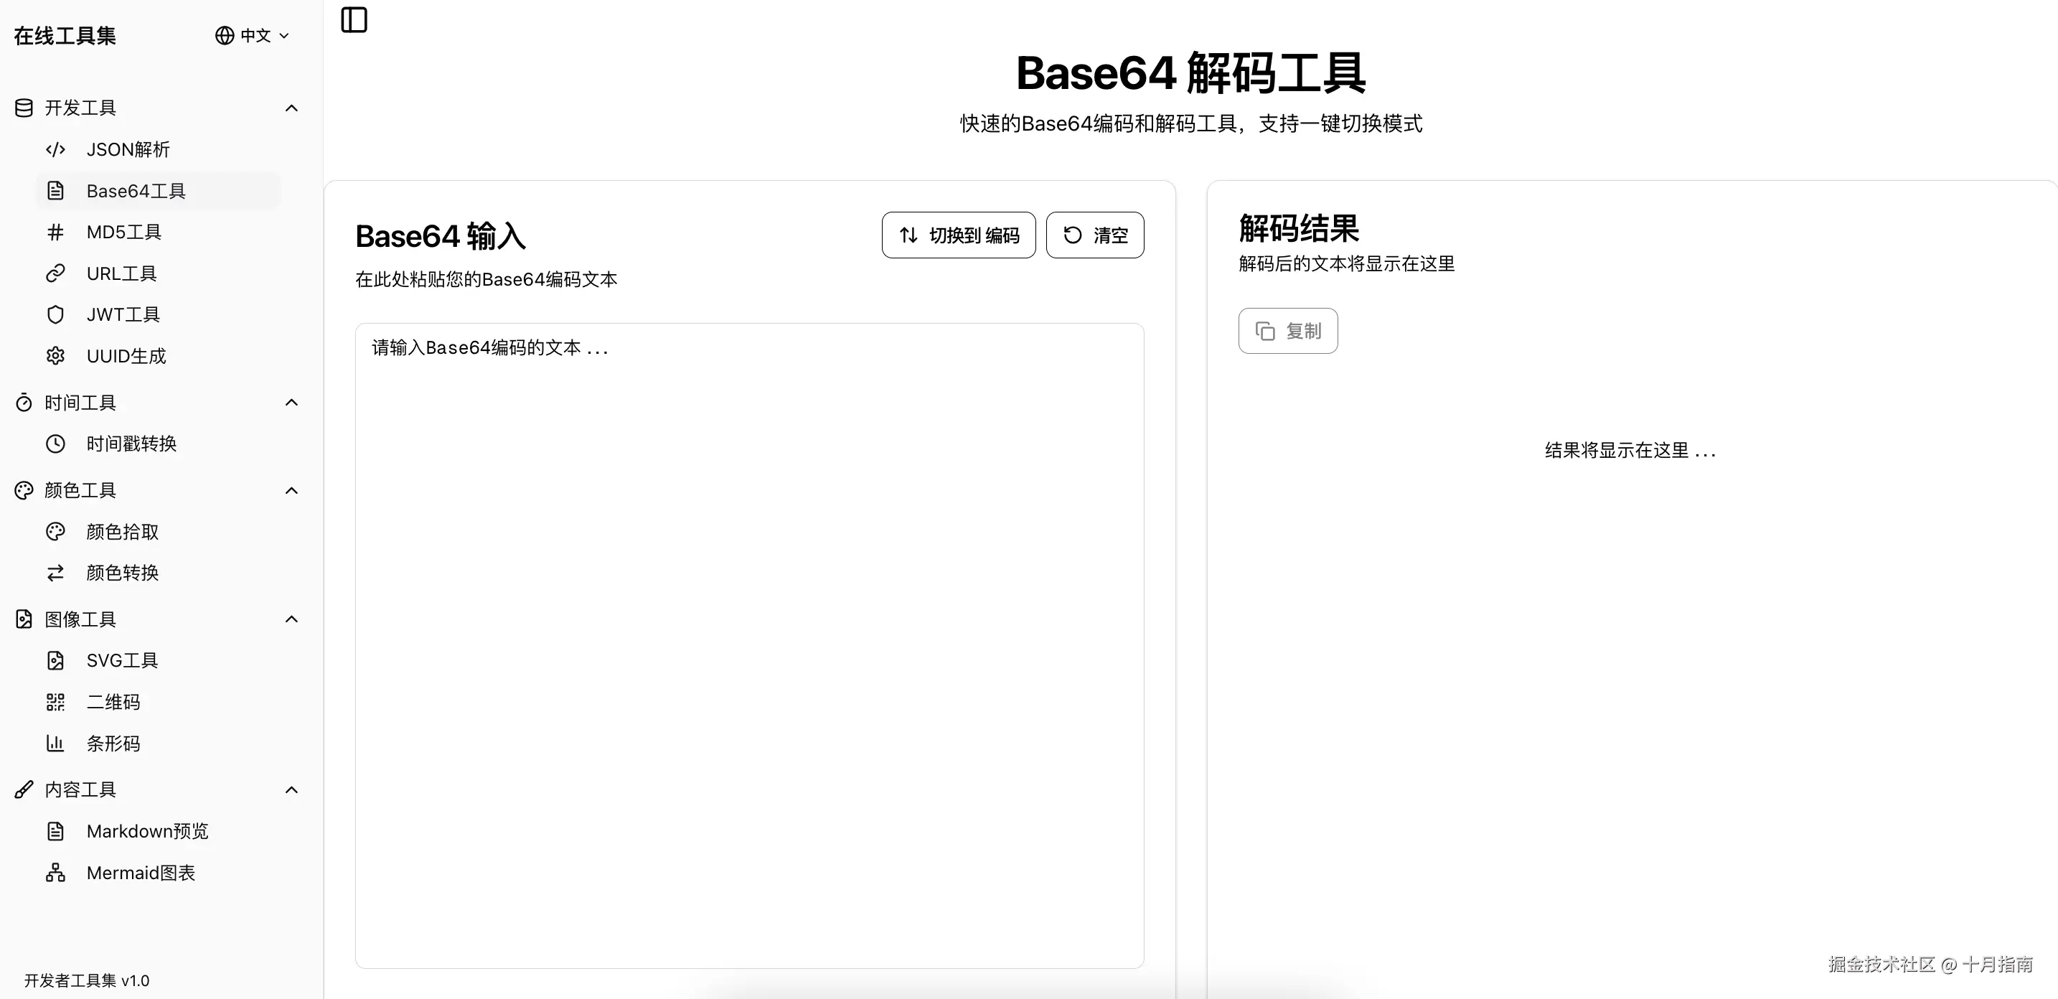Click the Mermaid图表 diagram icon
This screenshot has width=2058, height=999.
[x=55, y=873]
